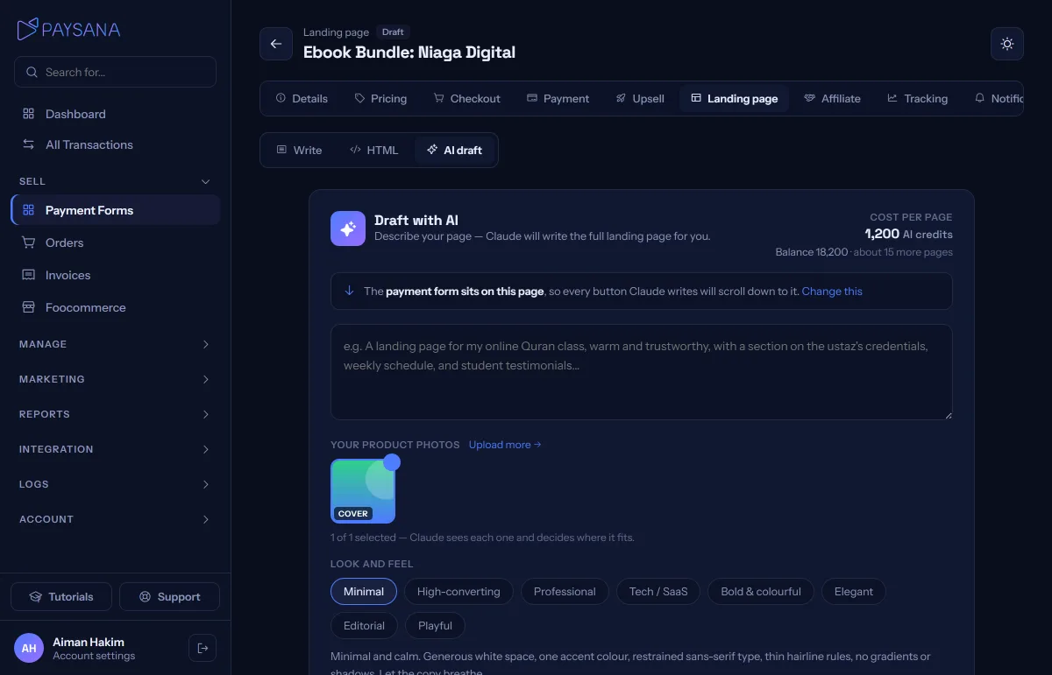Click the Invoices icon
The height and width of the screenshot is (675, 1052).
pyautogui.click(x=29, y=275)
